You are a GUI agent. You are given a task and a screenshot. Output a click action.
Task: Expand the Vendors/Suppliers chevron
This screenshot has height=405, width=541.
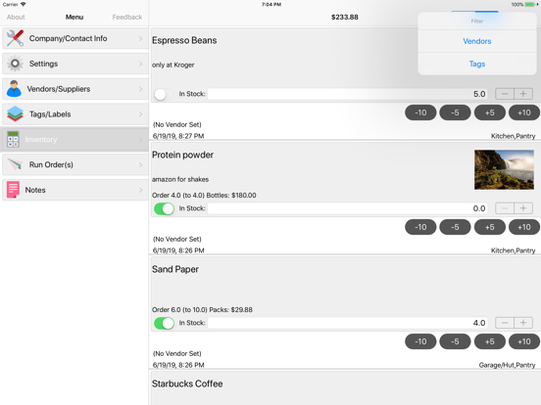(141, 89)
